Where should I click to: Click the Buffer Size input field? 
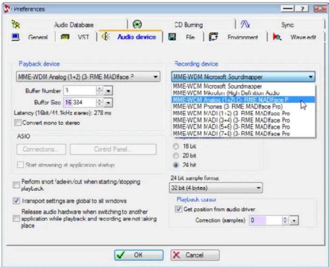tap(80, 102)
